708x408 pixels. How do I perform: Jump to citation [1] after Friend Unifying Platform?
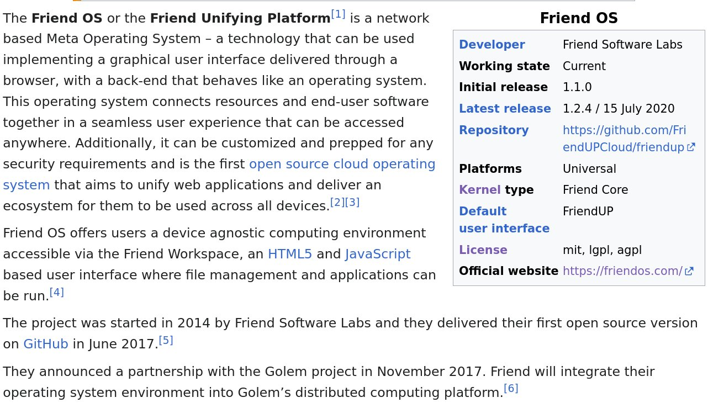click(x=338, y=14)
